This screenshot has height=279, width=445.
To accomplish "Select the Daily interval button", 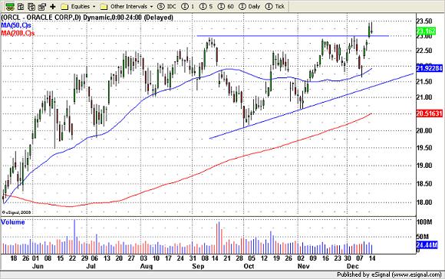I will (x=249, y=6).
